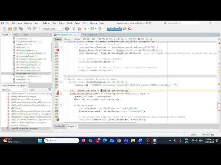Open the Refactor menu
The height and width of the screenshot is (165, 221).
pyautogui.click(x=47, y=23)
